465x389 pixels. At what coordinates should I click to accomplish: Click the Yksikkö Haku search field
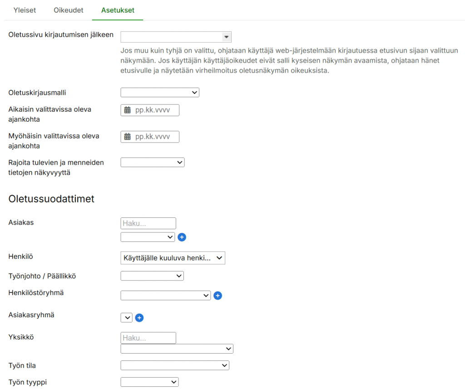(x=148, y=338)
